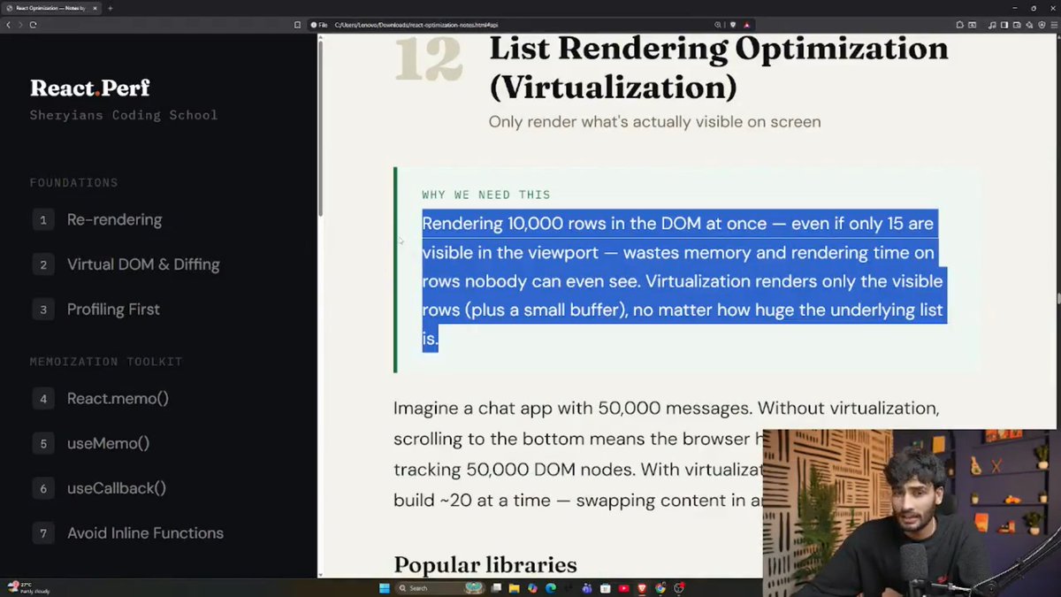This screenshot has height=597, width=1061.
Task: Click the 'Popular libraries' heading
Action: [485, 565]
